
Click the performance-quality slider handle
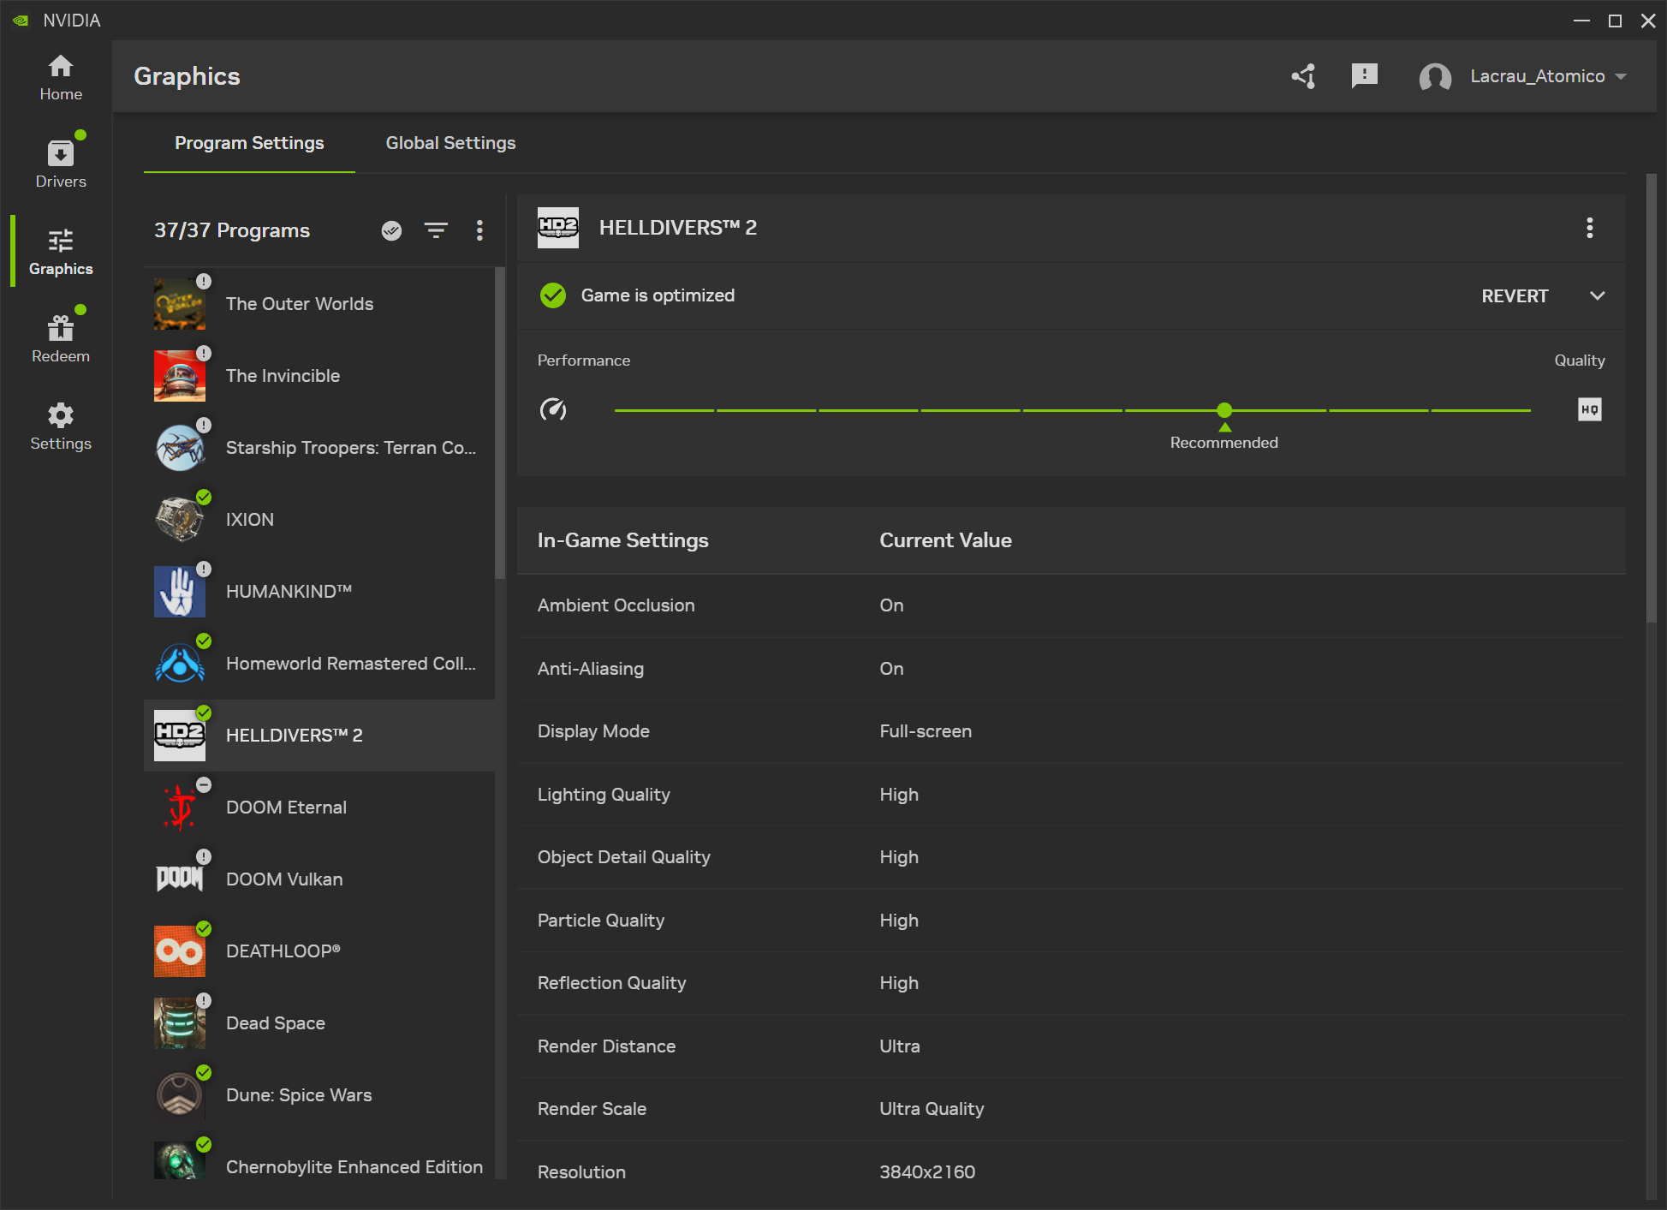click(x=1224, y=410)
